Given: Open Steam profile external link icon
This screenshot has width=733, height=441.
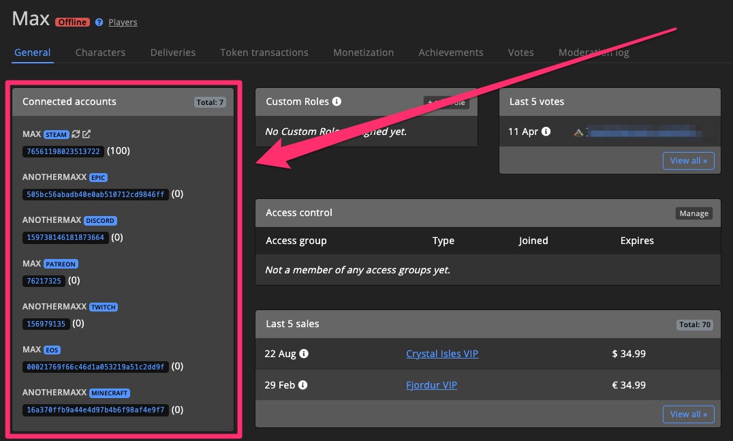Looking at the screenshot, I should click(87, 134).
